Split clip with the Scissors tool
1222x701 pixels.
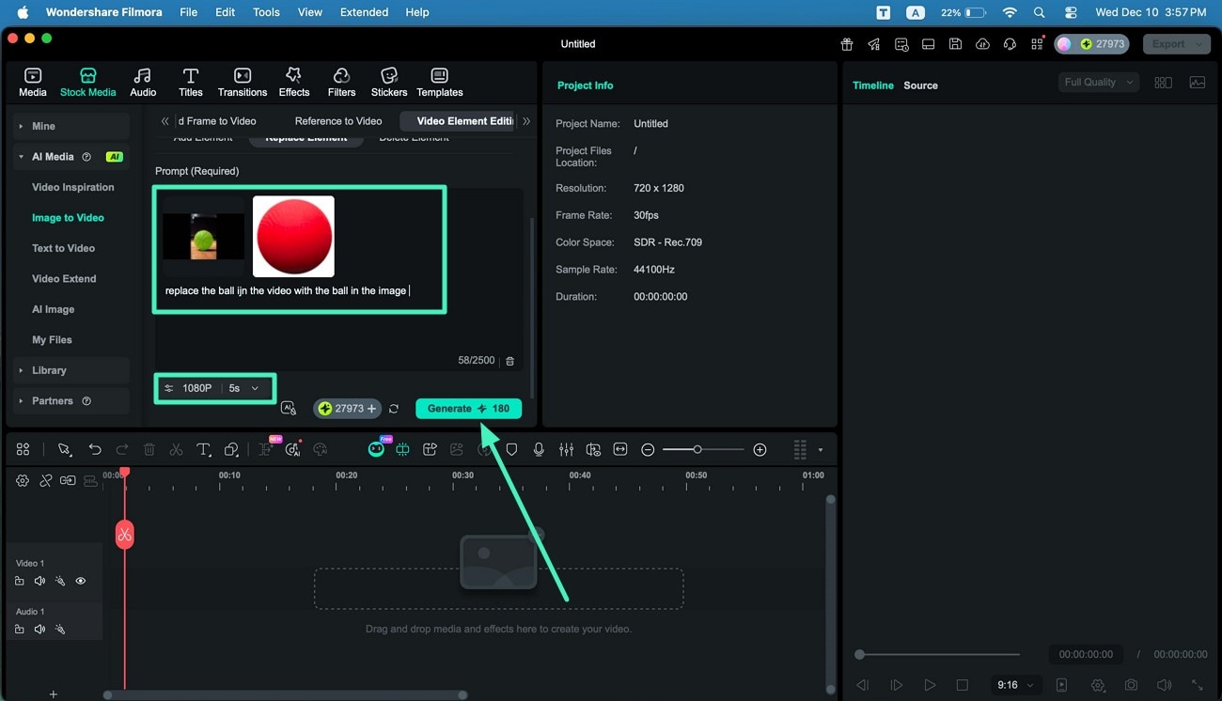[x=176, y=449]
